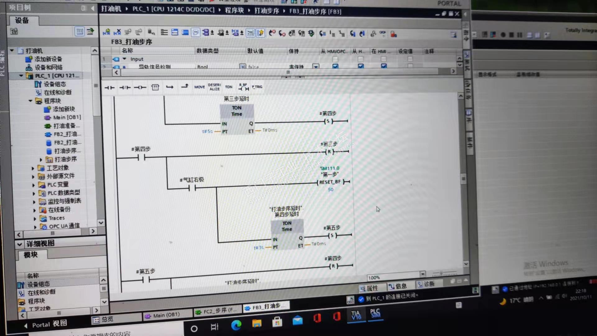Screen dimensions: 597x336
Task: Click the delete network toolbar icon
Action: pos(117,32)
